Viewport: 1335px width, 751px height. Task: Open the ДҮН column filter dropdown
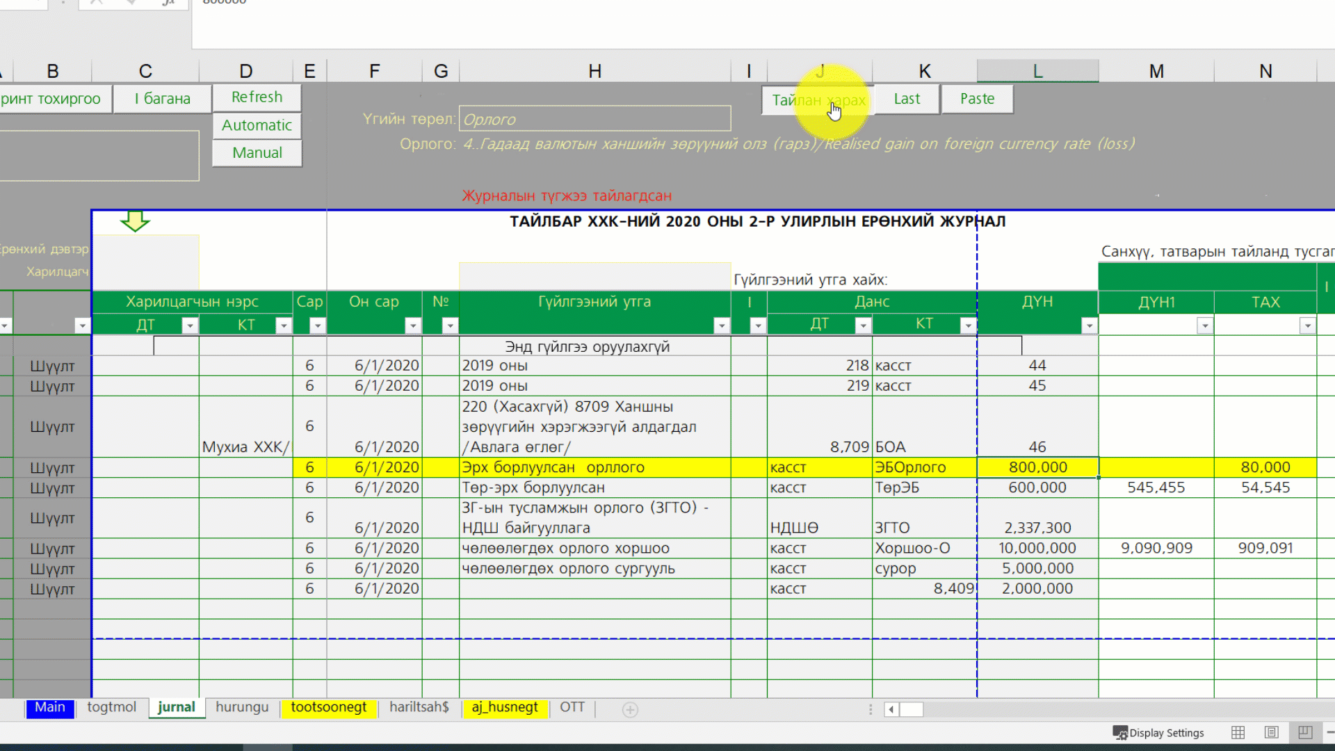coord(1089,325)
